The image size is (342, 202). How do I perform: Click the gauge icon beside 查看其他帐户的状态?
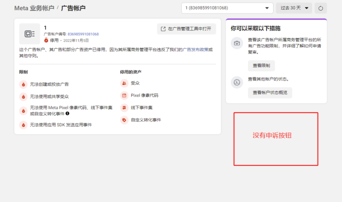coord(237,82)
